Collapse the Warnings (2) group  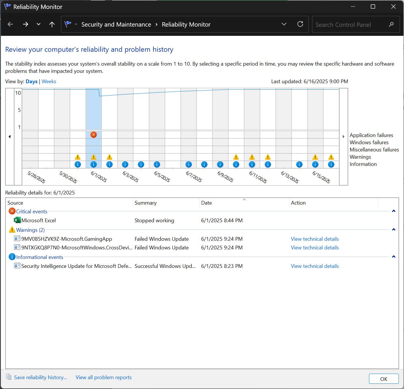(x=394, y=229)
